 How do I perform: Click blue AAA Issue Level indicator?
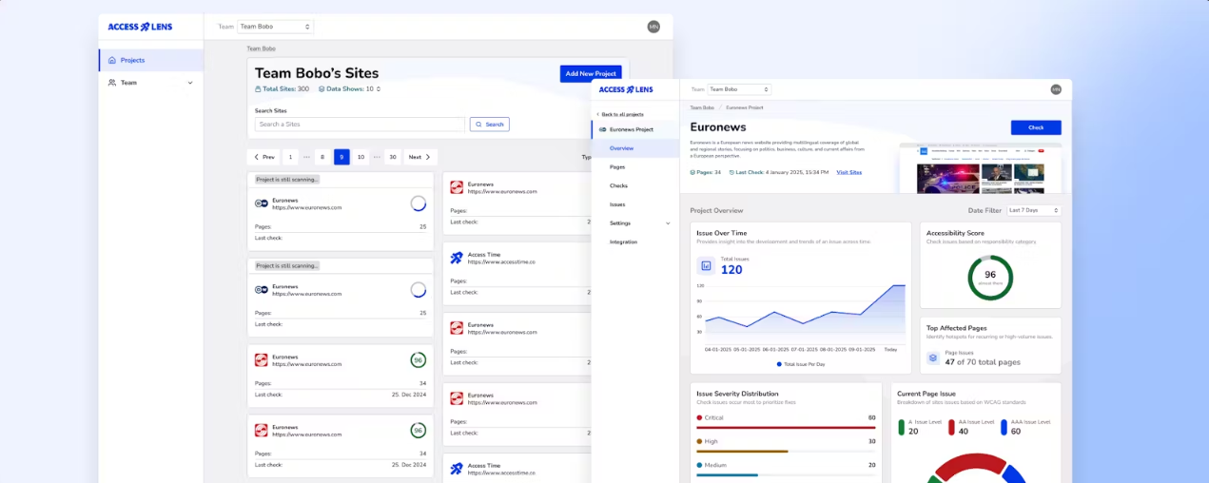[x=1004, y=427]
